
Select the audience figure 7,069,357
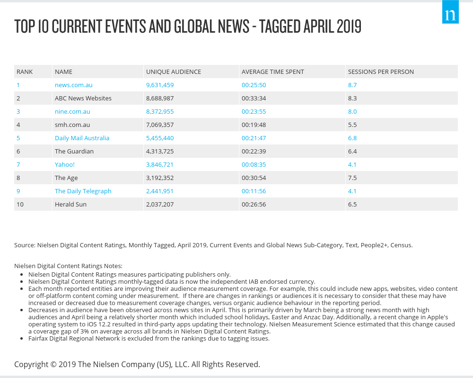[x=160, y=125]
